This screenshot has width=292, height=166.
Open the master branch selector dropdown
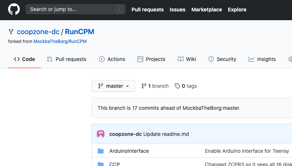pyautogui.click(x=113, y=86)
